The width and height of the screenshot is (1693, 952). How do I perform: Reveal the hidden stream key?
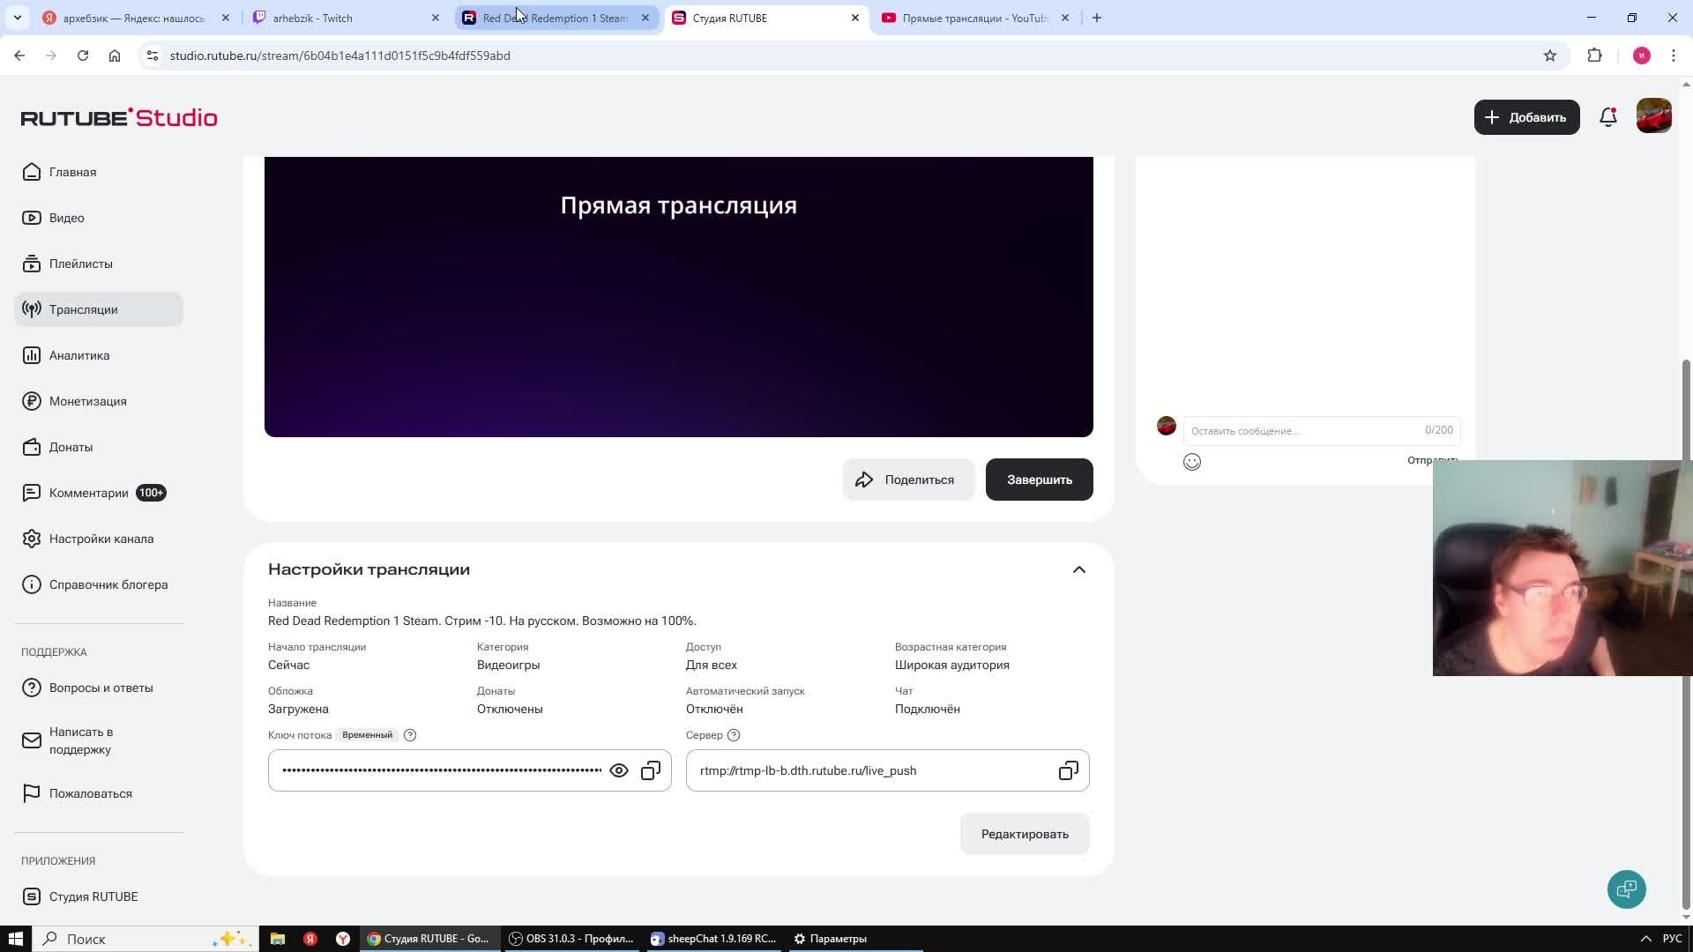[x=618, y=770]
